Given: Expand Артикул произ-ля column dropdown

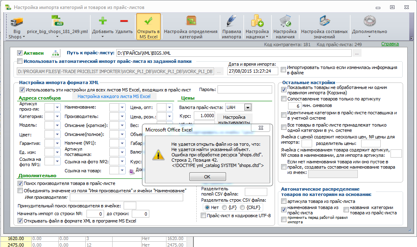Looking at the screenshot, I should (x=57, y=107).
